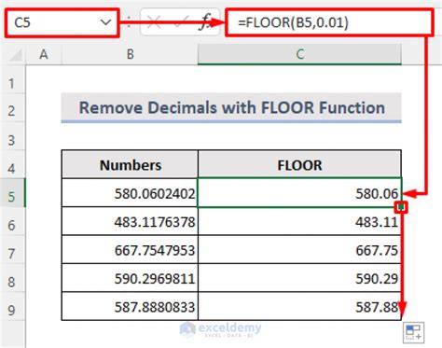Click the Name Box showing C5

62,23
